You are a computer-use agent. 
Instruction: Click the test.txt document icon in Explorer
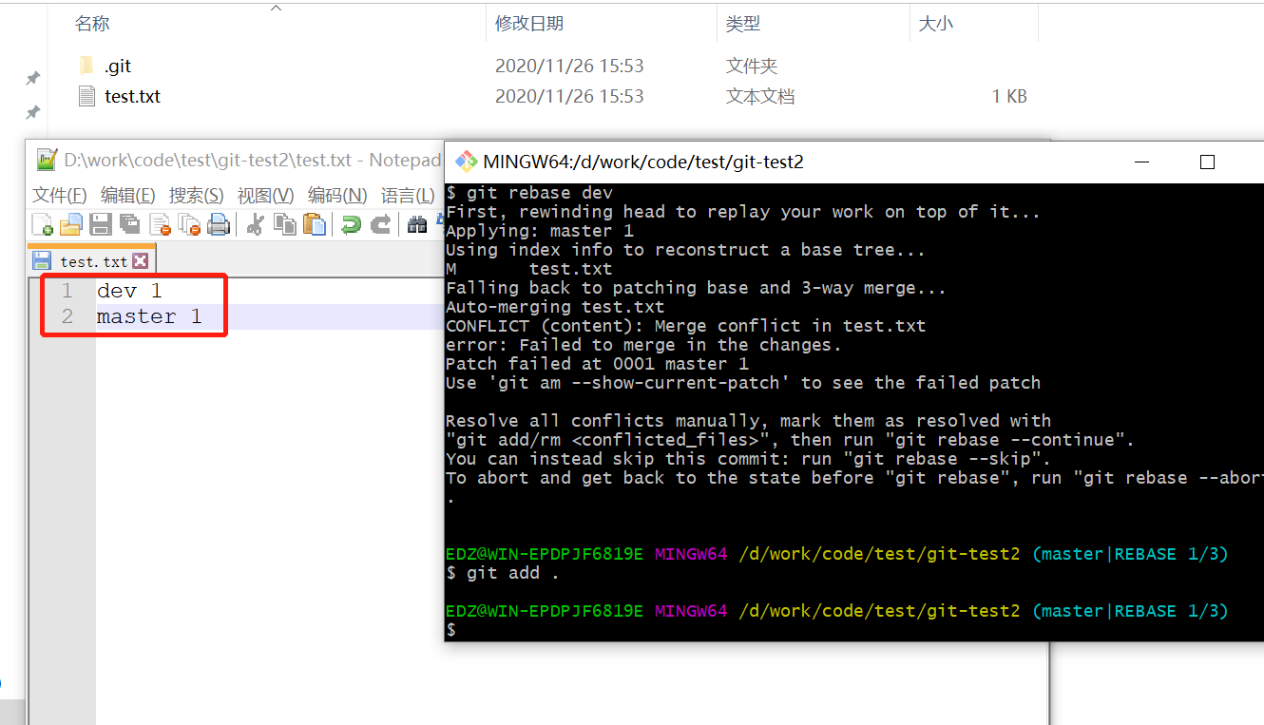click(86, 96)
